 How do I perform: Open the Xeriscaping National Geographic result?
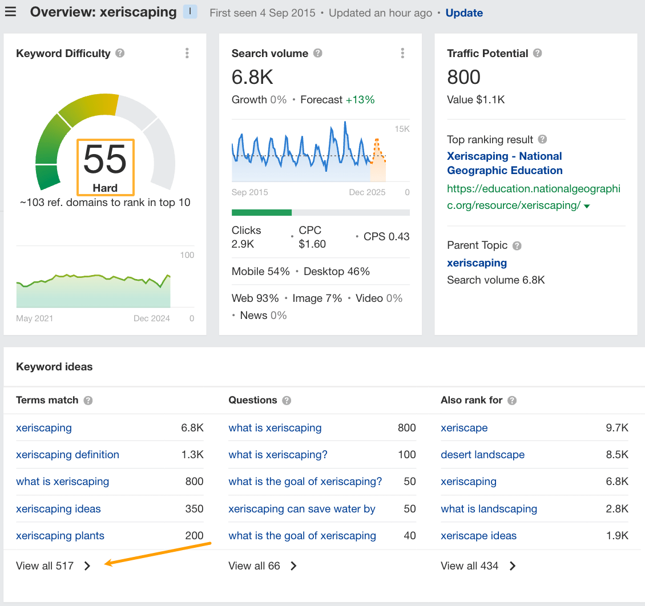coord(505,163)
